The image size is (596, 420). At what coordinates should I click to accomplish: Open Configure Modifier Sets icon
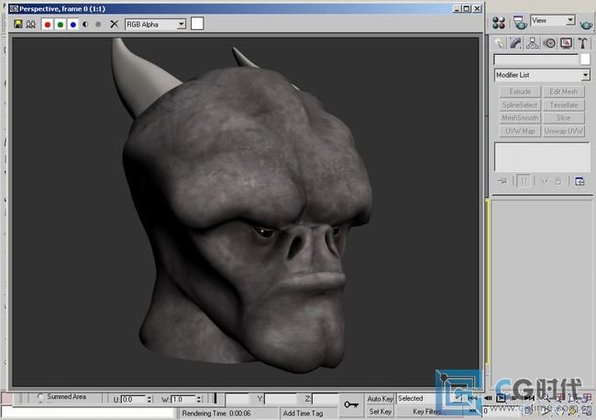579,181
